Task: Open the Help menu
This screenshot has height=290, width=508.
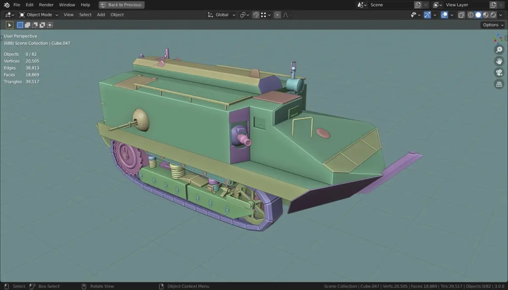Action: pyautogui.click(x=85, y=5)
